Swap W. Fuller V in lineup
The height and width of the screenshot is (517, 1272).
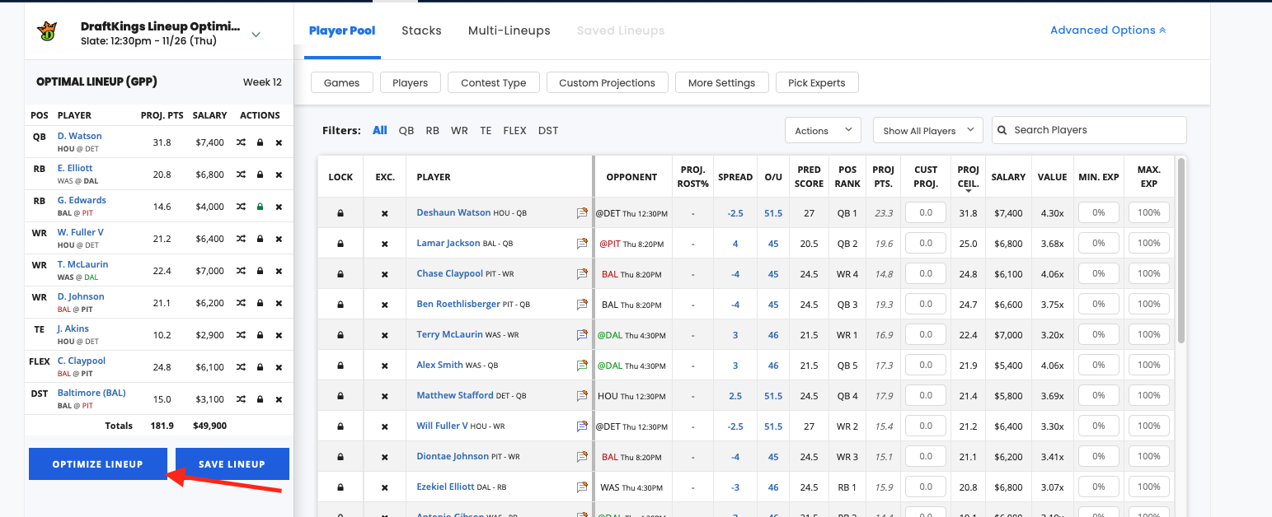click(241, 239)
